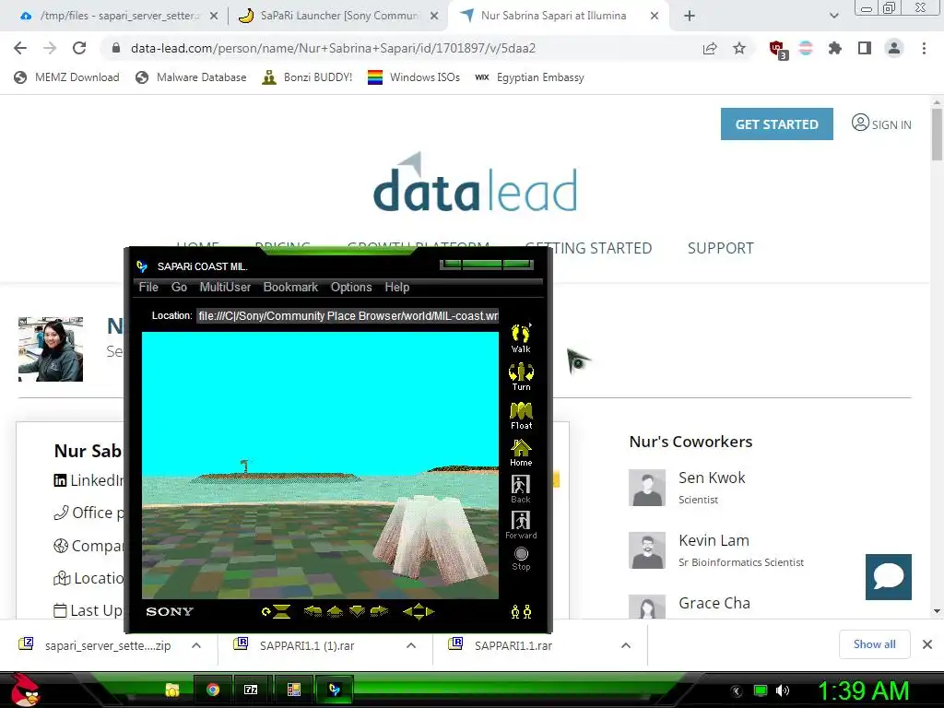Click Show all downloads button
Viewport: 944px width, 708px height.
[x=874, y=644]
